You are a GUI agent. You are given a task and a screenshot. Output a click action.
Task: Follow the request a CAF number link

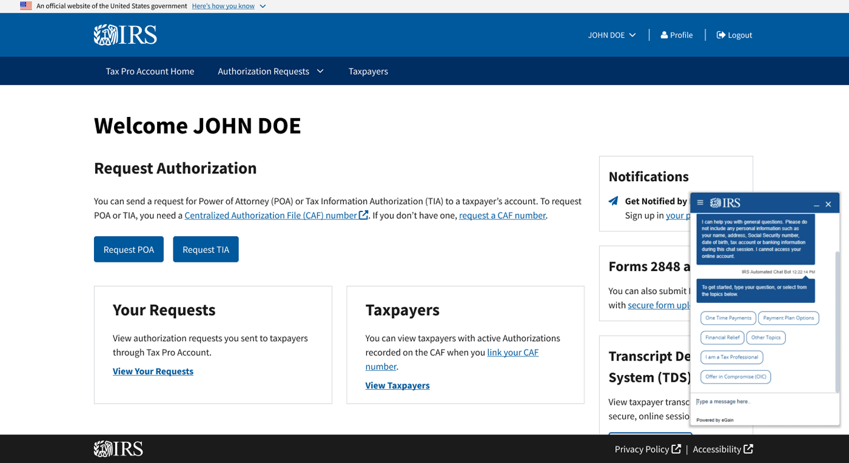click(x=503, y=215)
